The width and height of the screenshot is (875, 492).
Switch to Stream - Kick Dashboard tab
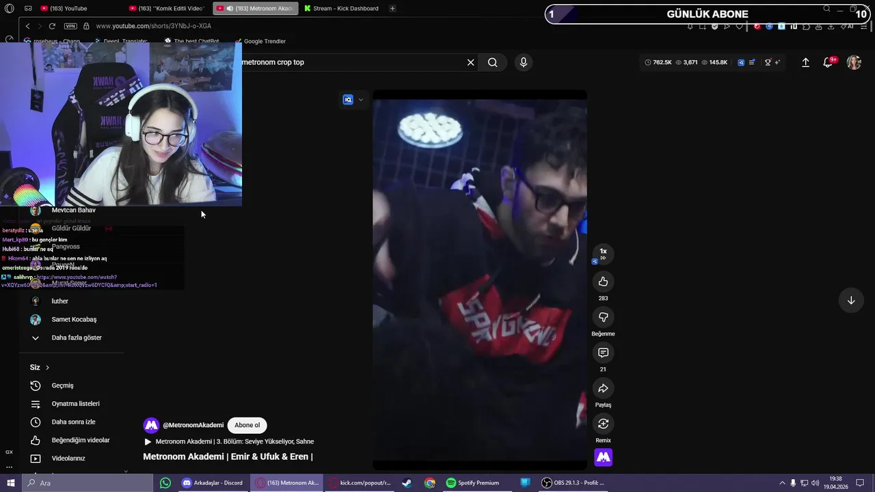(342, 8)
